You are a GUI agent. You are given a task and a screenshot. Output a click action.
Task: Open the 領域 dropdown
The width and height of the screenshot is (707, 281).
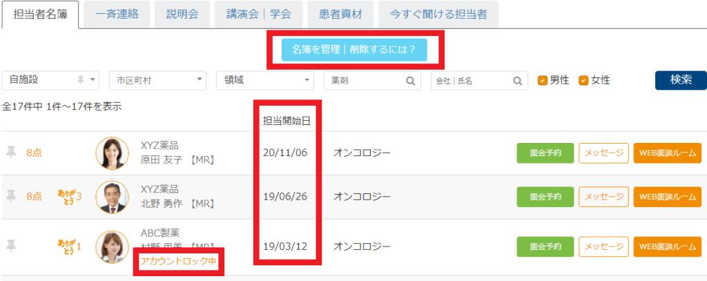click(265, 81)
